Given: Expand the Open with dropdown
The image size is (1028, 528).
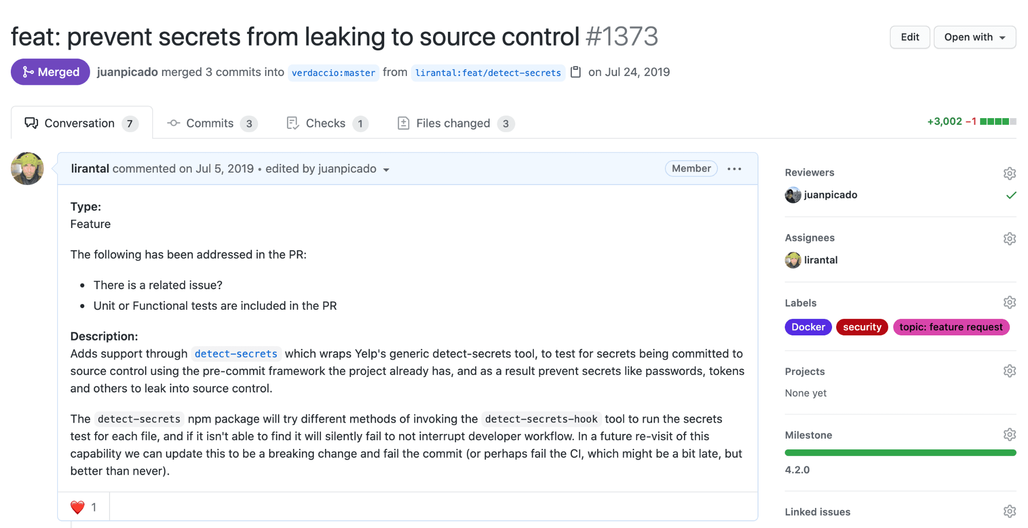Looking at the screenshot, I should point(974,37).
